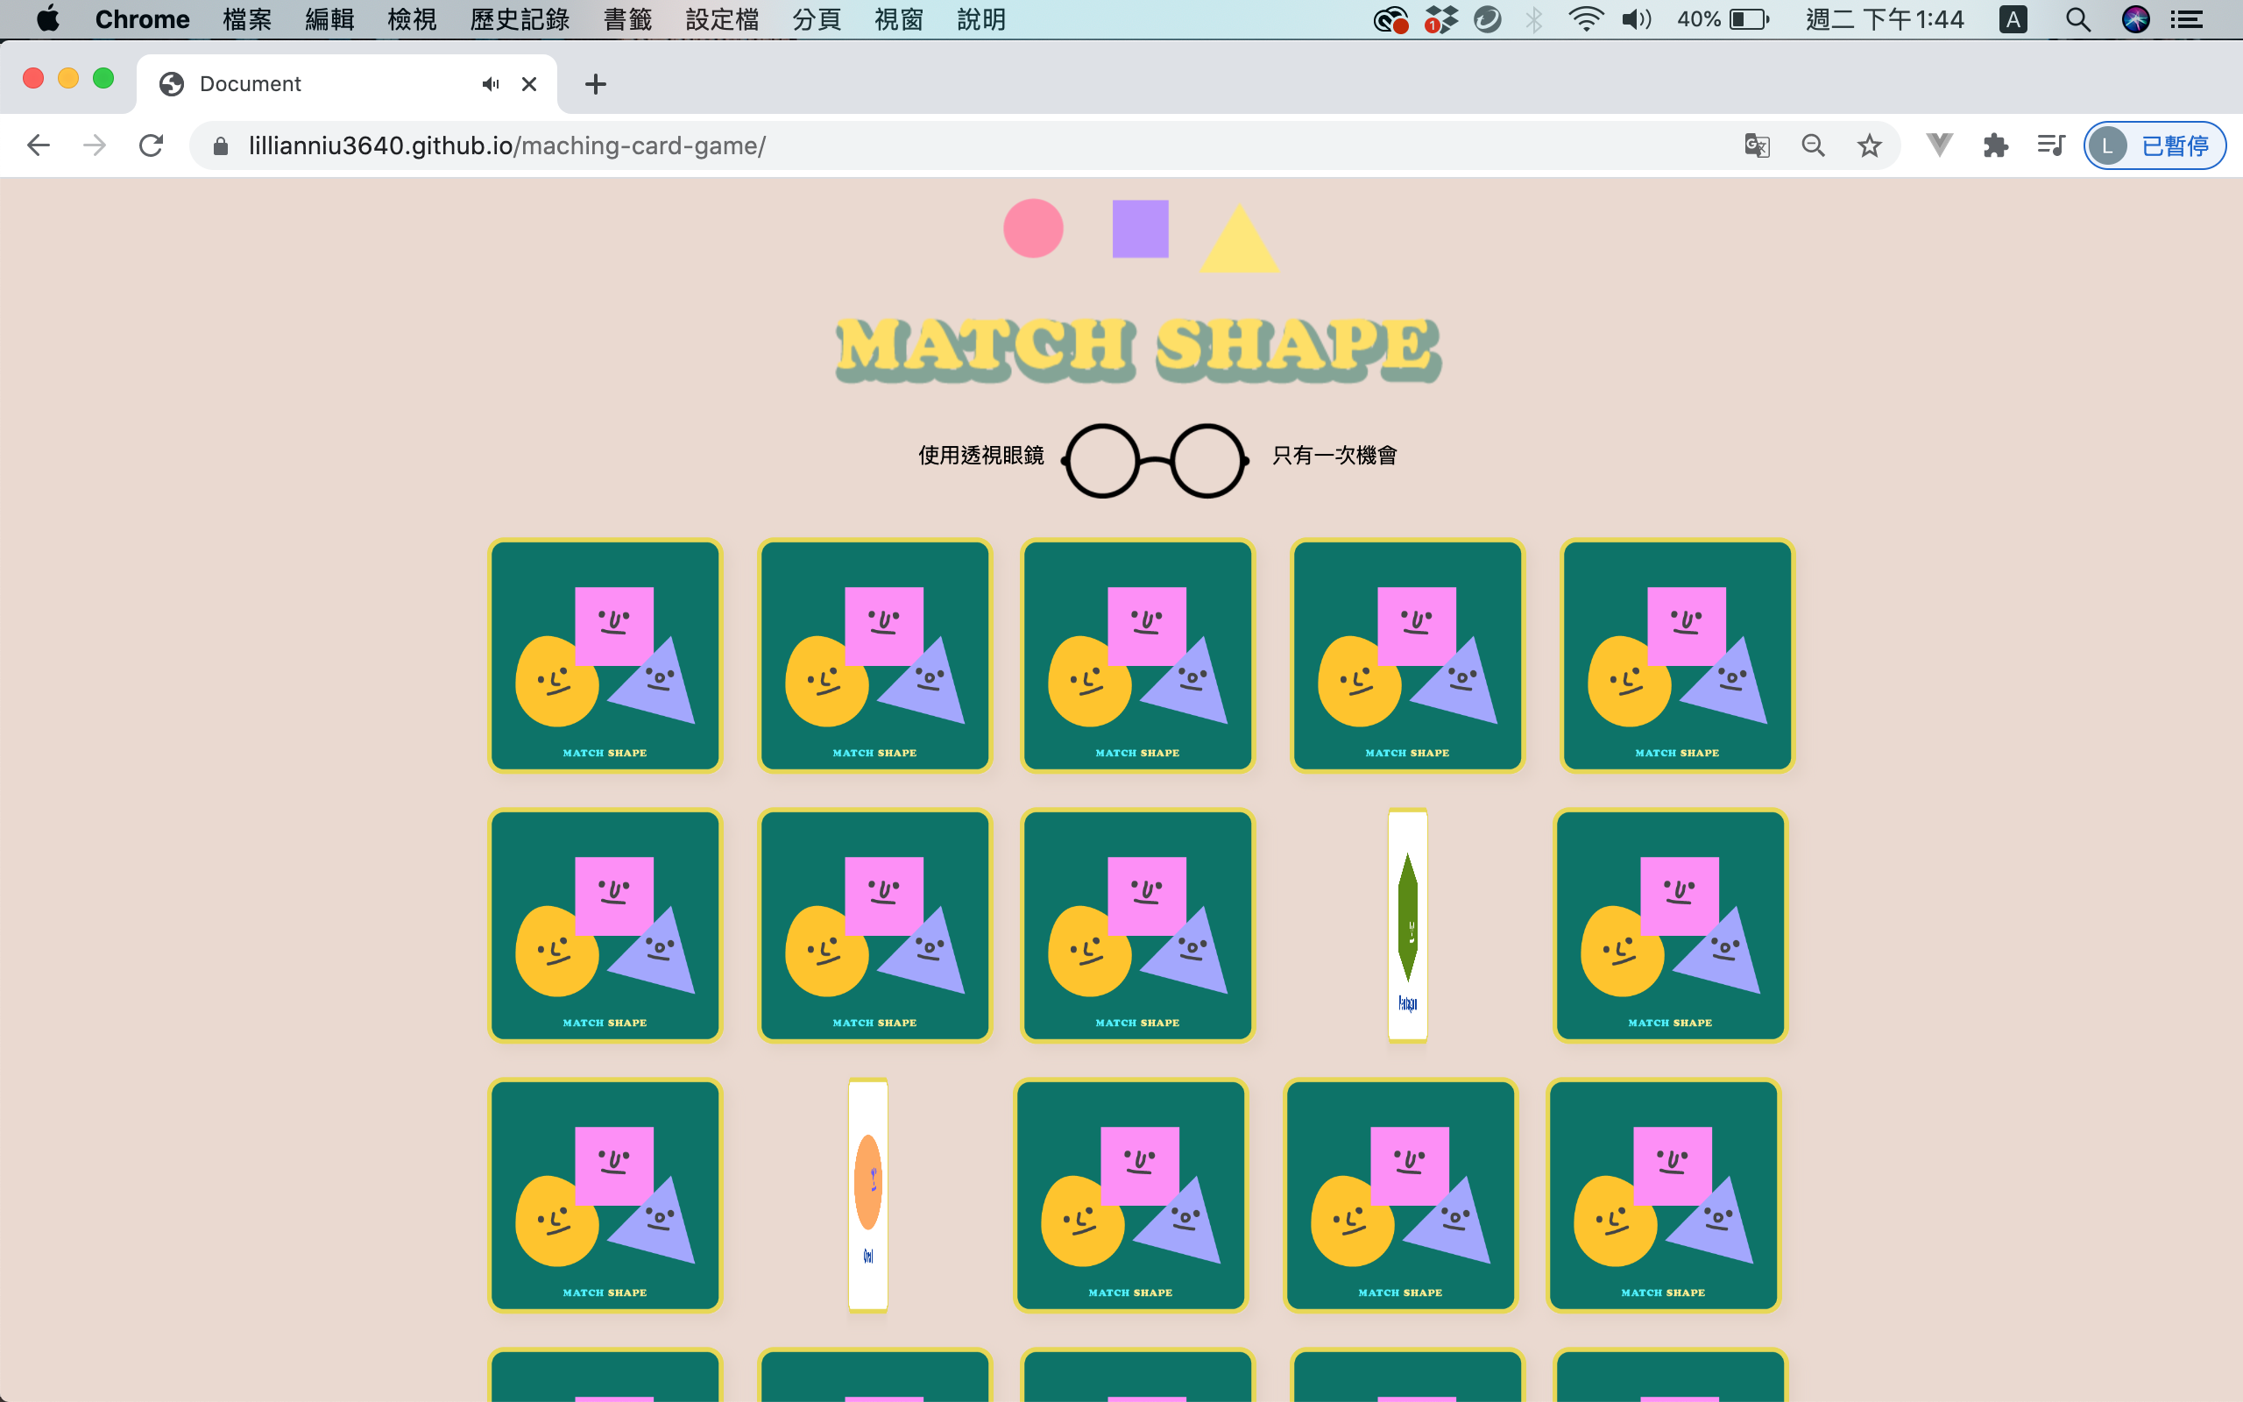
Task: Toggle the volume icon in the menu bar
Action: tap(1636, 18)
